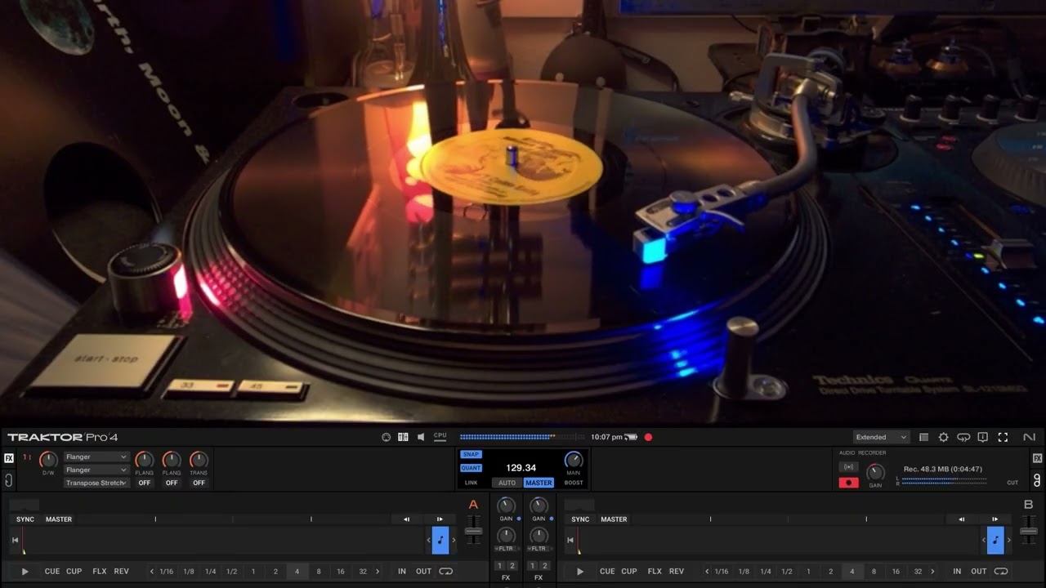
Task: Toggle the browser-only layout icon
Action: tap(923, 437)
